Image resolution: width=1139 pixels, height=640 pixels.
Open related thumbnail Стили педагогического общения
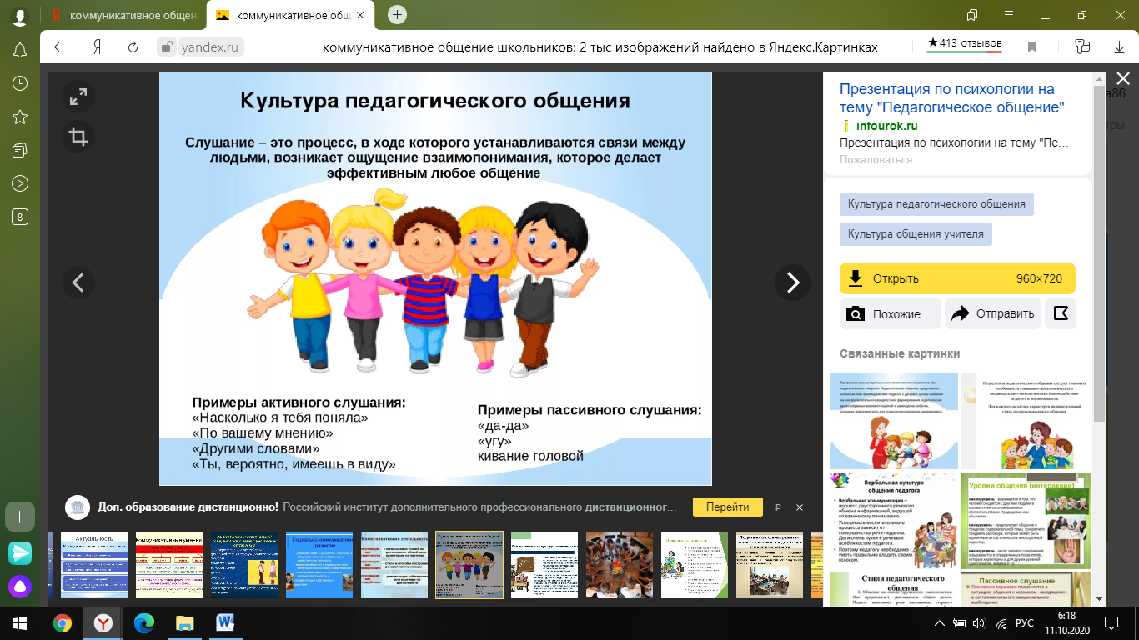894,588
